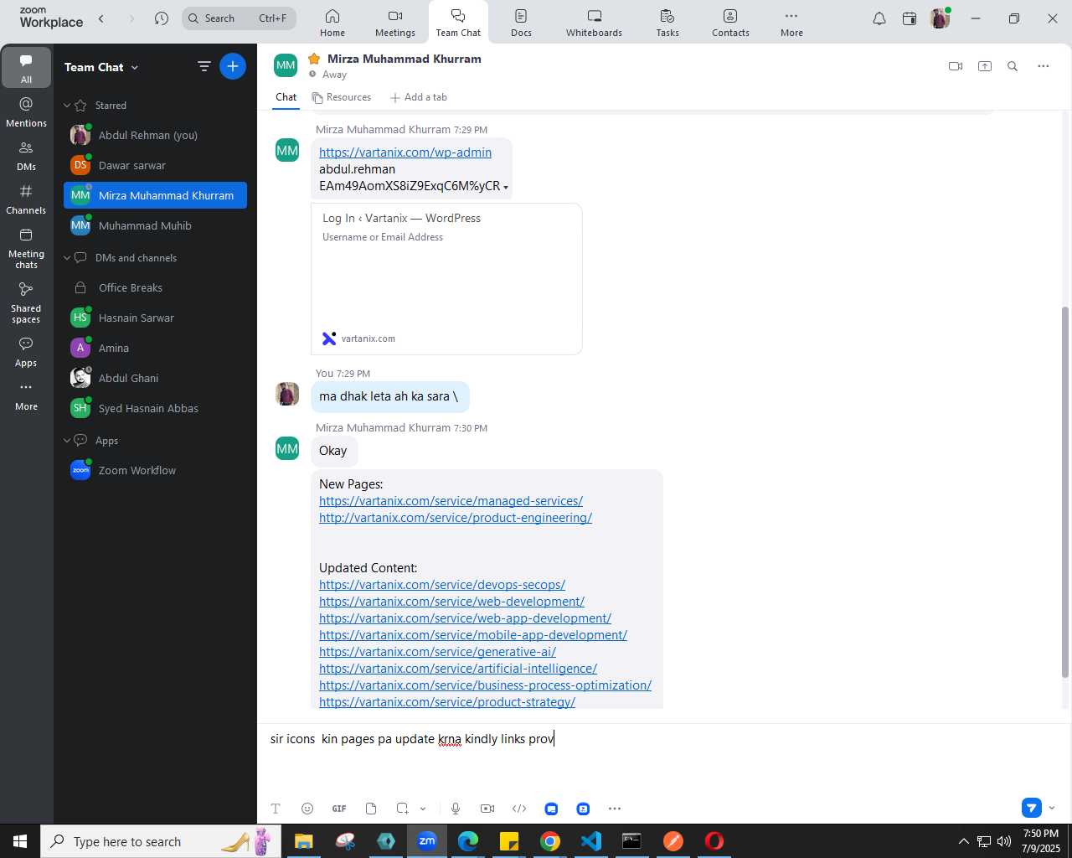Click the history clock icon
Viewport: 1072px width, 858px height.
pos(162,18)
